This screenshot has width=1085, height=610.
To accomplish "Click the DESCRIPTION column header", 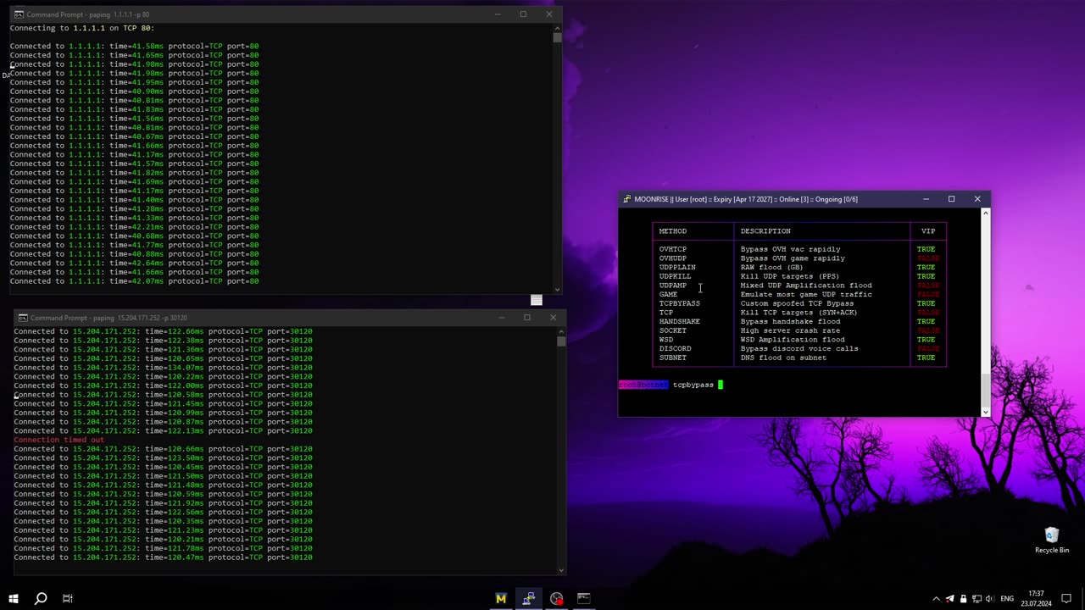I will coord(765,231).
